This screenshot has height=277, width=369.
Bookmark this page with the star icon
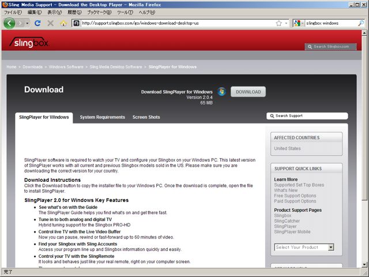pyautogui.click(x=278, y=23)
